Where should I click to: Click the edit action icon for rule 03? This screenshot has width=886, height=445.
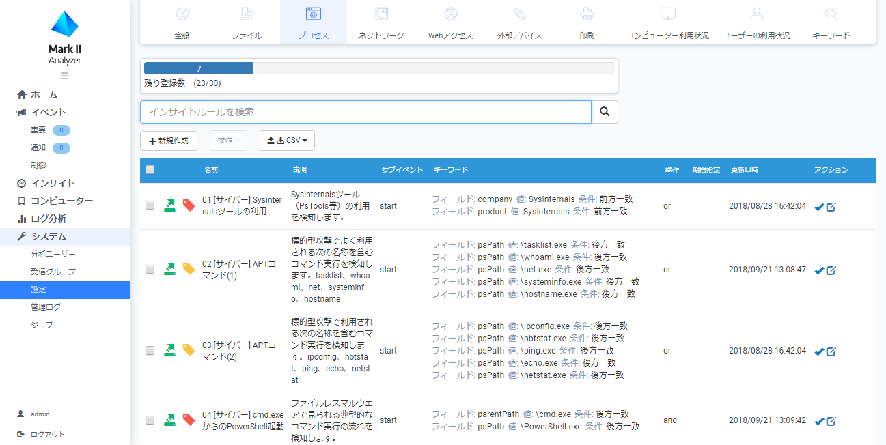[831, 351]
